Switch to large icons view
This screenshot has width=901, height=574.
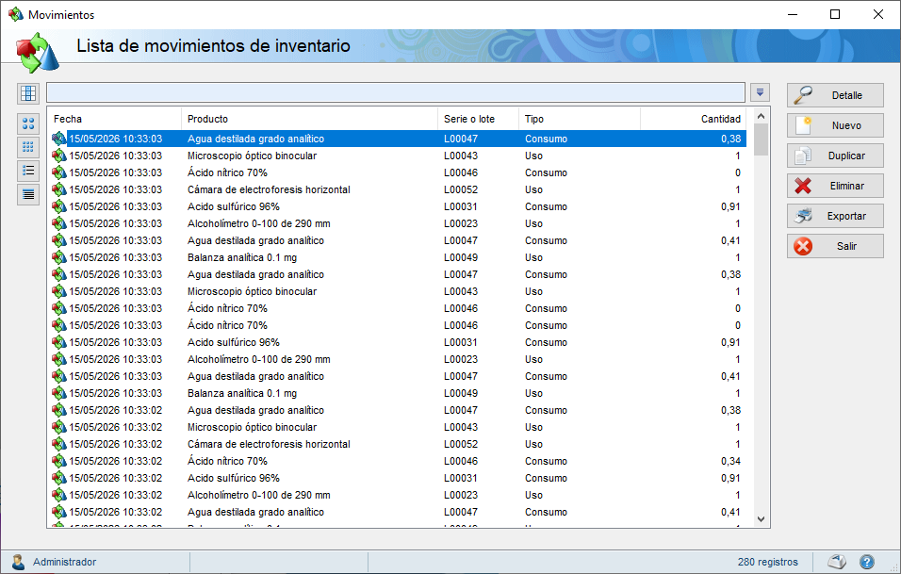pyautogui.click(x=28, y=123)
